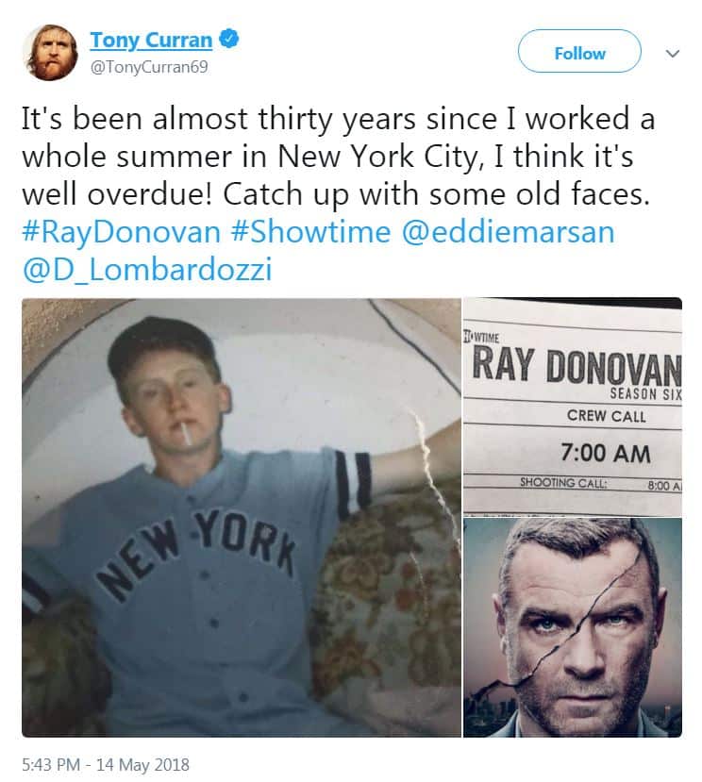Screen dimensions: 702x782
Task: Click Tony Curran's profile avatar
Action: pos(49,53)
